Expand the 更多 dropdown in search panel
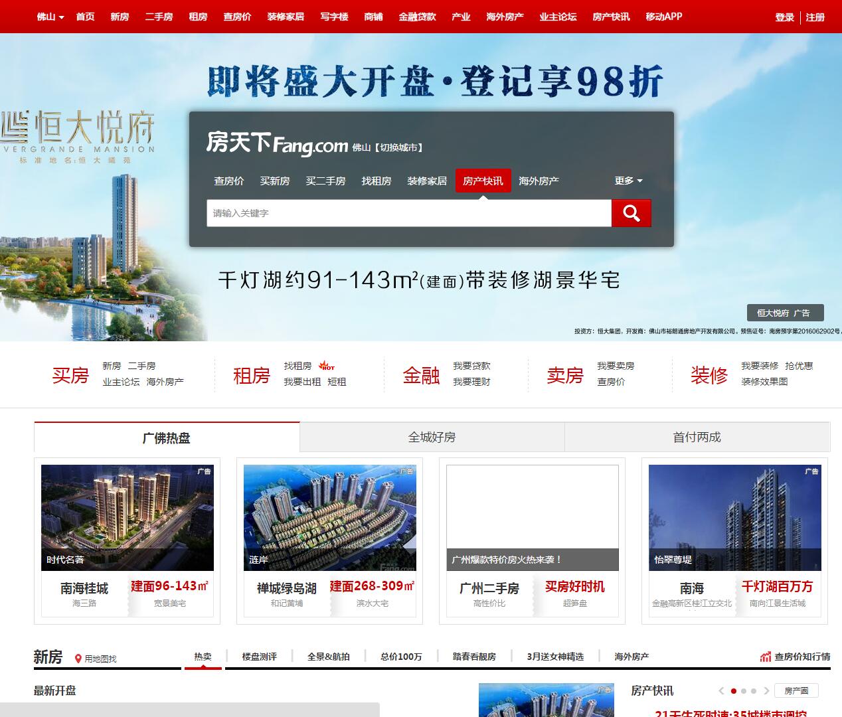 (x=628, y=181)
